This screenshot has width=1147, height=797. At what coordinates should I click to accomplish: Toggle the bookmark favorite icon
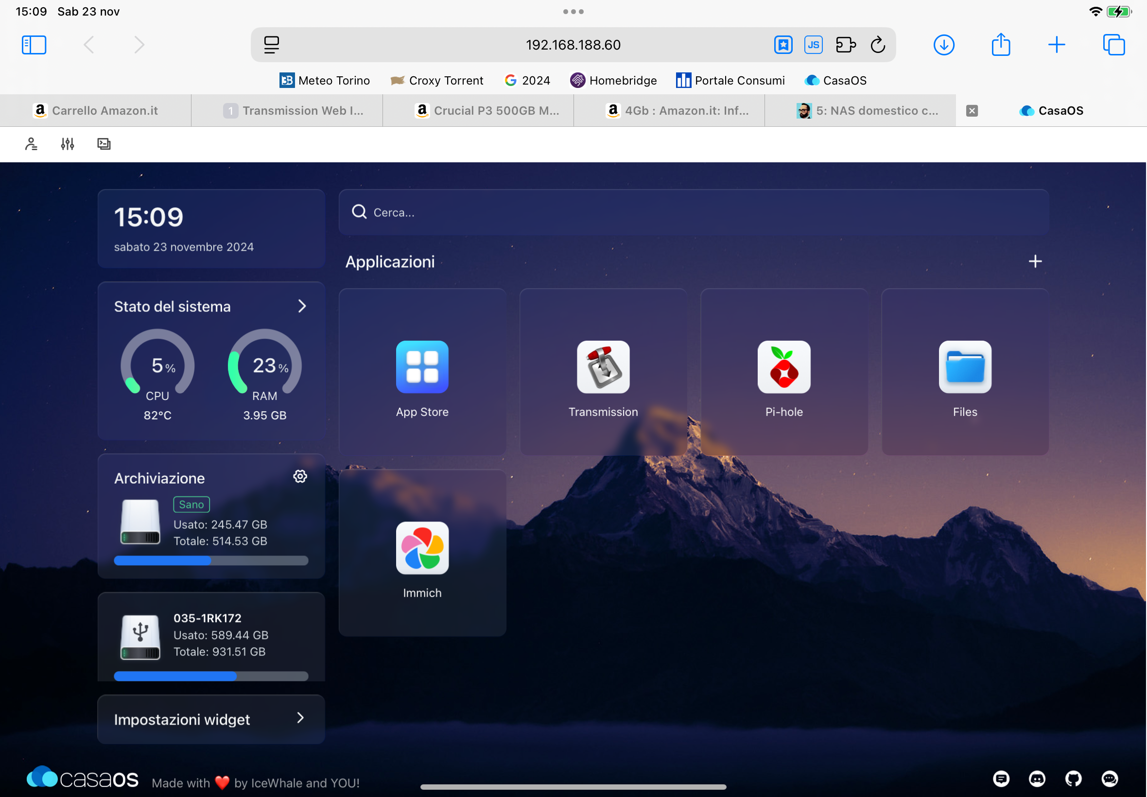click(783, 44)
